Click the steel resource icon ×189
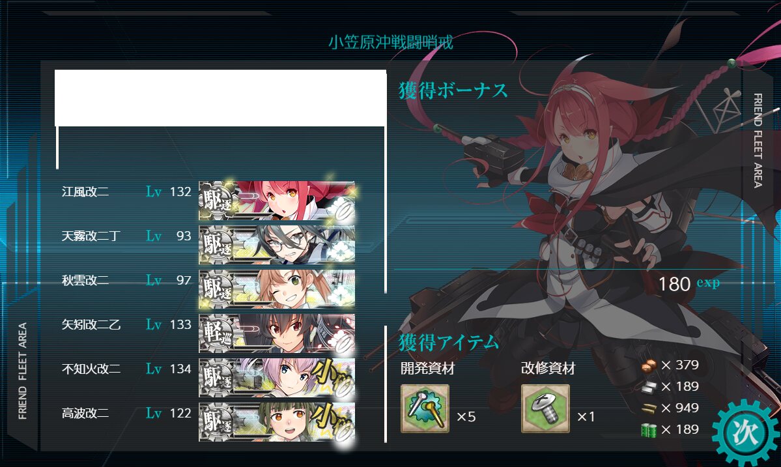 tap(649, 388)
